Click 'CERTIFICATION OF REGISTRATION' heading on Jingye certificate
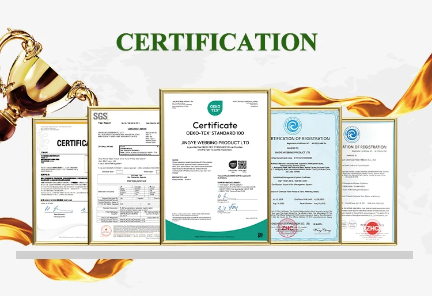Viewport: 432px width, 296px height. pyautogui.click(x=301, y=139)
